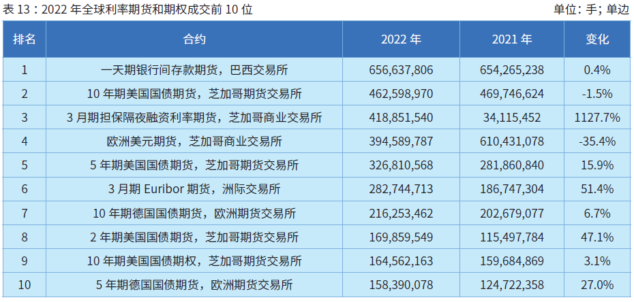Click the 3 月期 Euribor 期货 cell
This screenshot has height=302, width=634.
pyautogui.click(x=194, y=189)
